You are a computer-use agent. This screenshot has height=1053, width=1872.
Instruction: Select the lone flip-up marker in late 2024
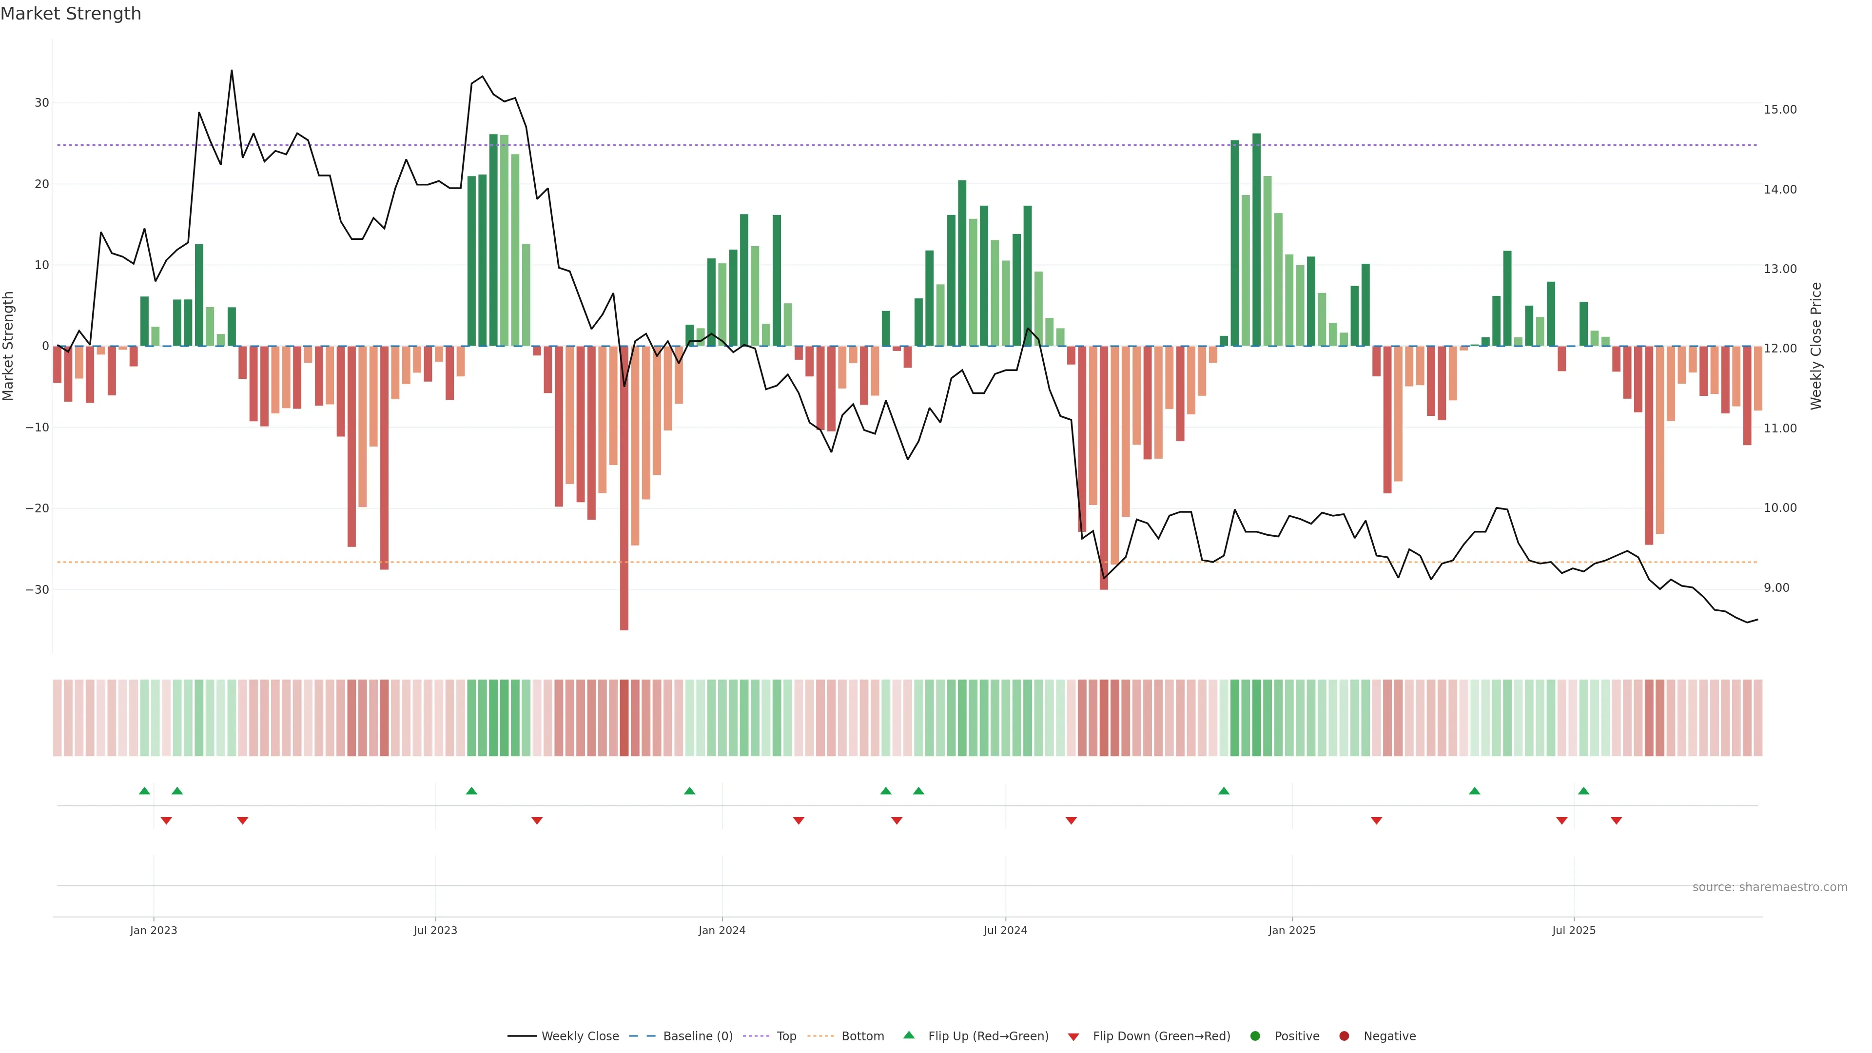(1224, 791)
